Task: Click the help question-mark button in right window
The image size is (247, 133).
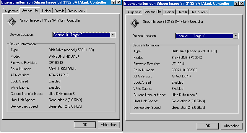Action: [x=236, y=4]
